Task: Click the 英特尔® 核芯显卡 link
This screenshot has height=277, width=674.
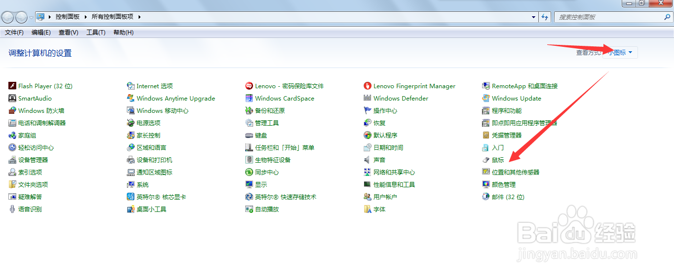Action: tap(161, 197)
